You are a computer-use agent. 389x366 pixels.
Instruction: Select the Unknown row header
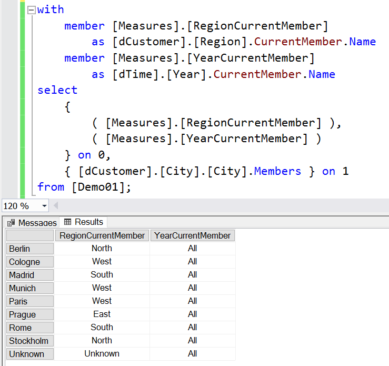pos(30,354)
